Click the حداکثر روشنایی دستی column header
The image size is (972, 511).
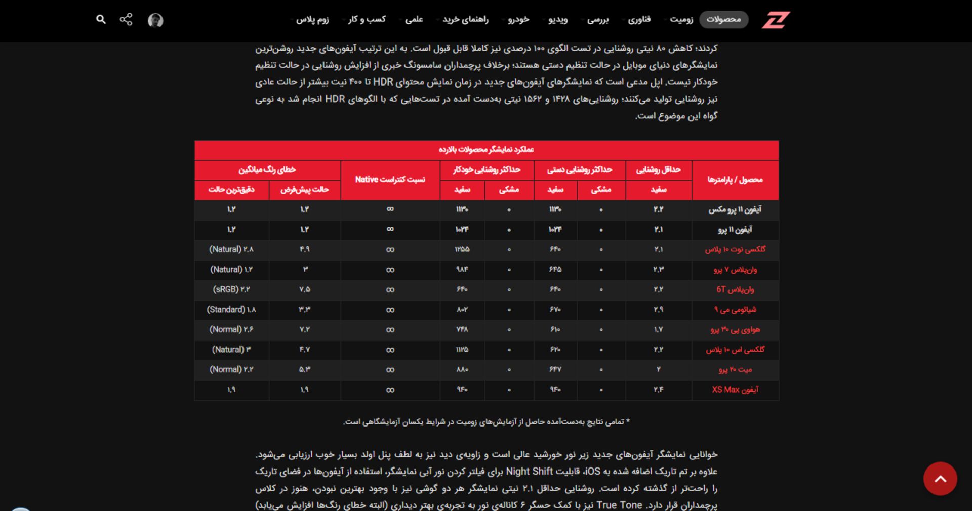[580, 169]
